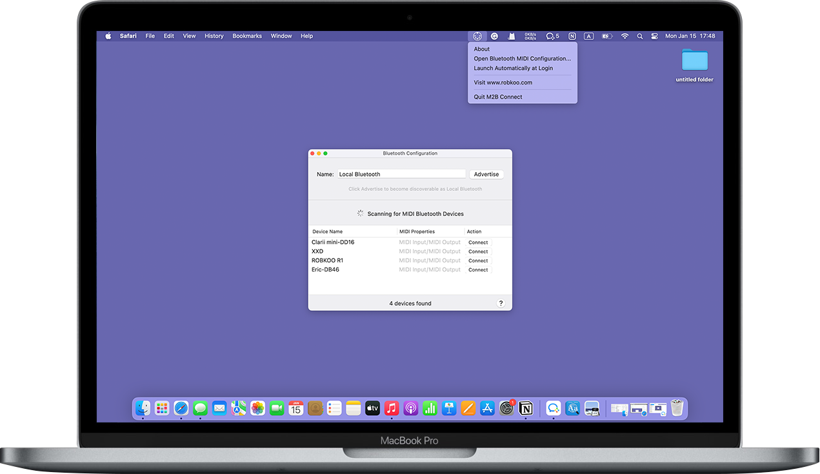
Task: Open the Bookmarks menu
Action: (x=247, y=36)
